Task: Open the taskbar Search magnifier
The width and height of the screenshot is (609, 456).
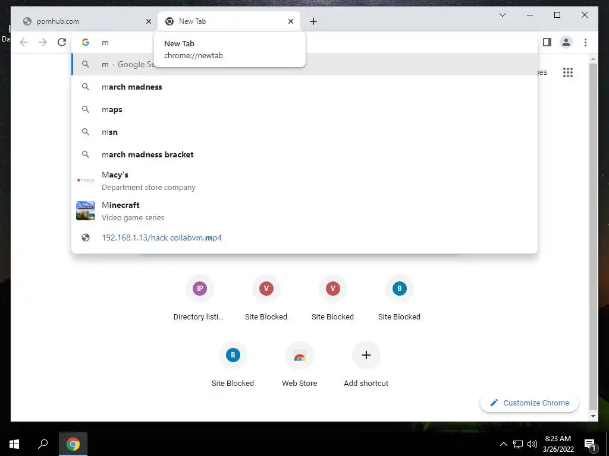Action: [x=43, y=444]
